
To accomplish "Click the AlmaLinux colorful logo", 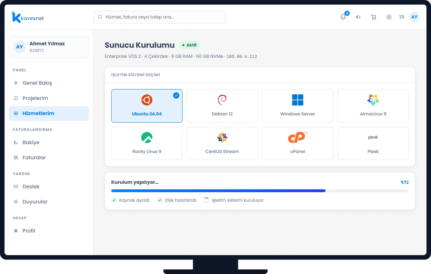I will pyautogui.click(x=373, y=100).
